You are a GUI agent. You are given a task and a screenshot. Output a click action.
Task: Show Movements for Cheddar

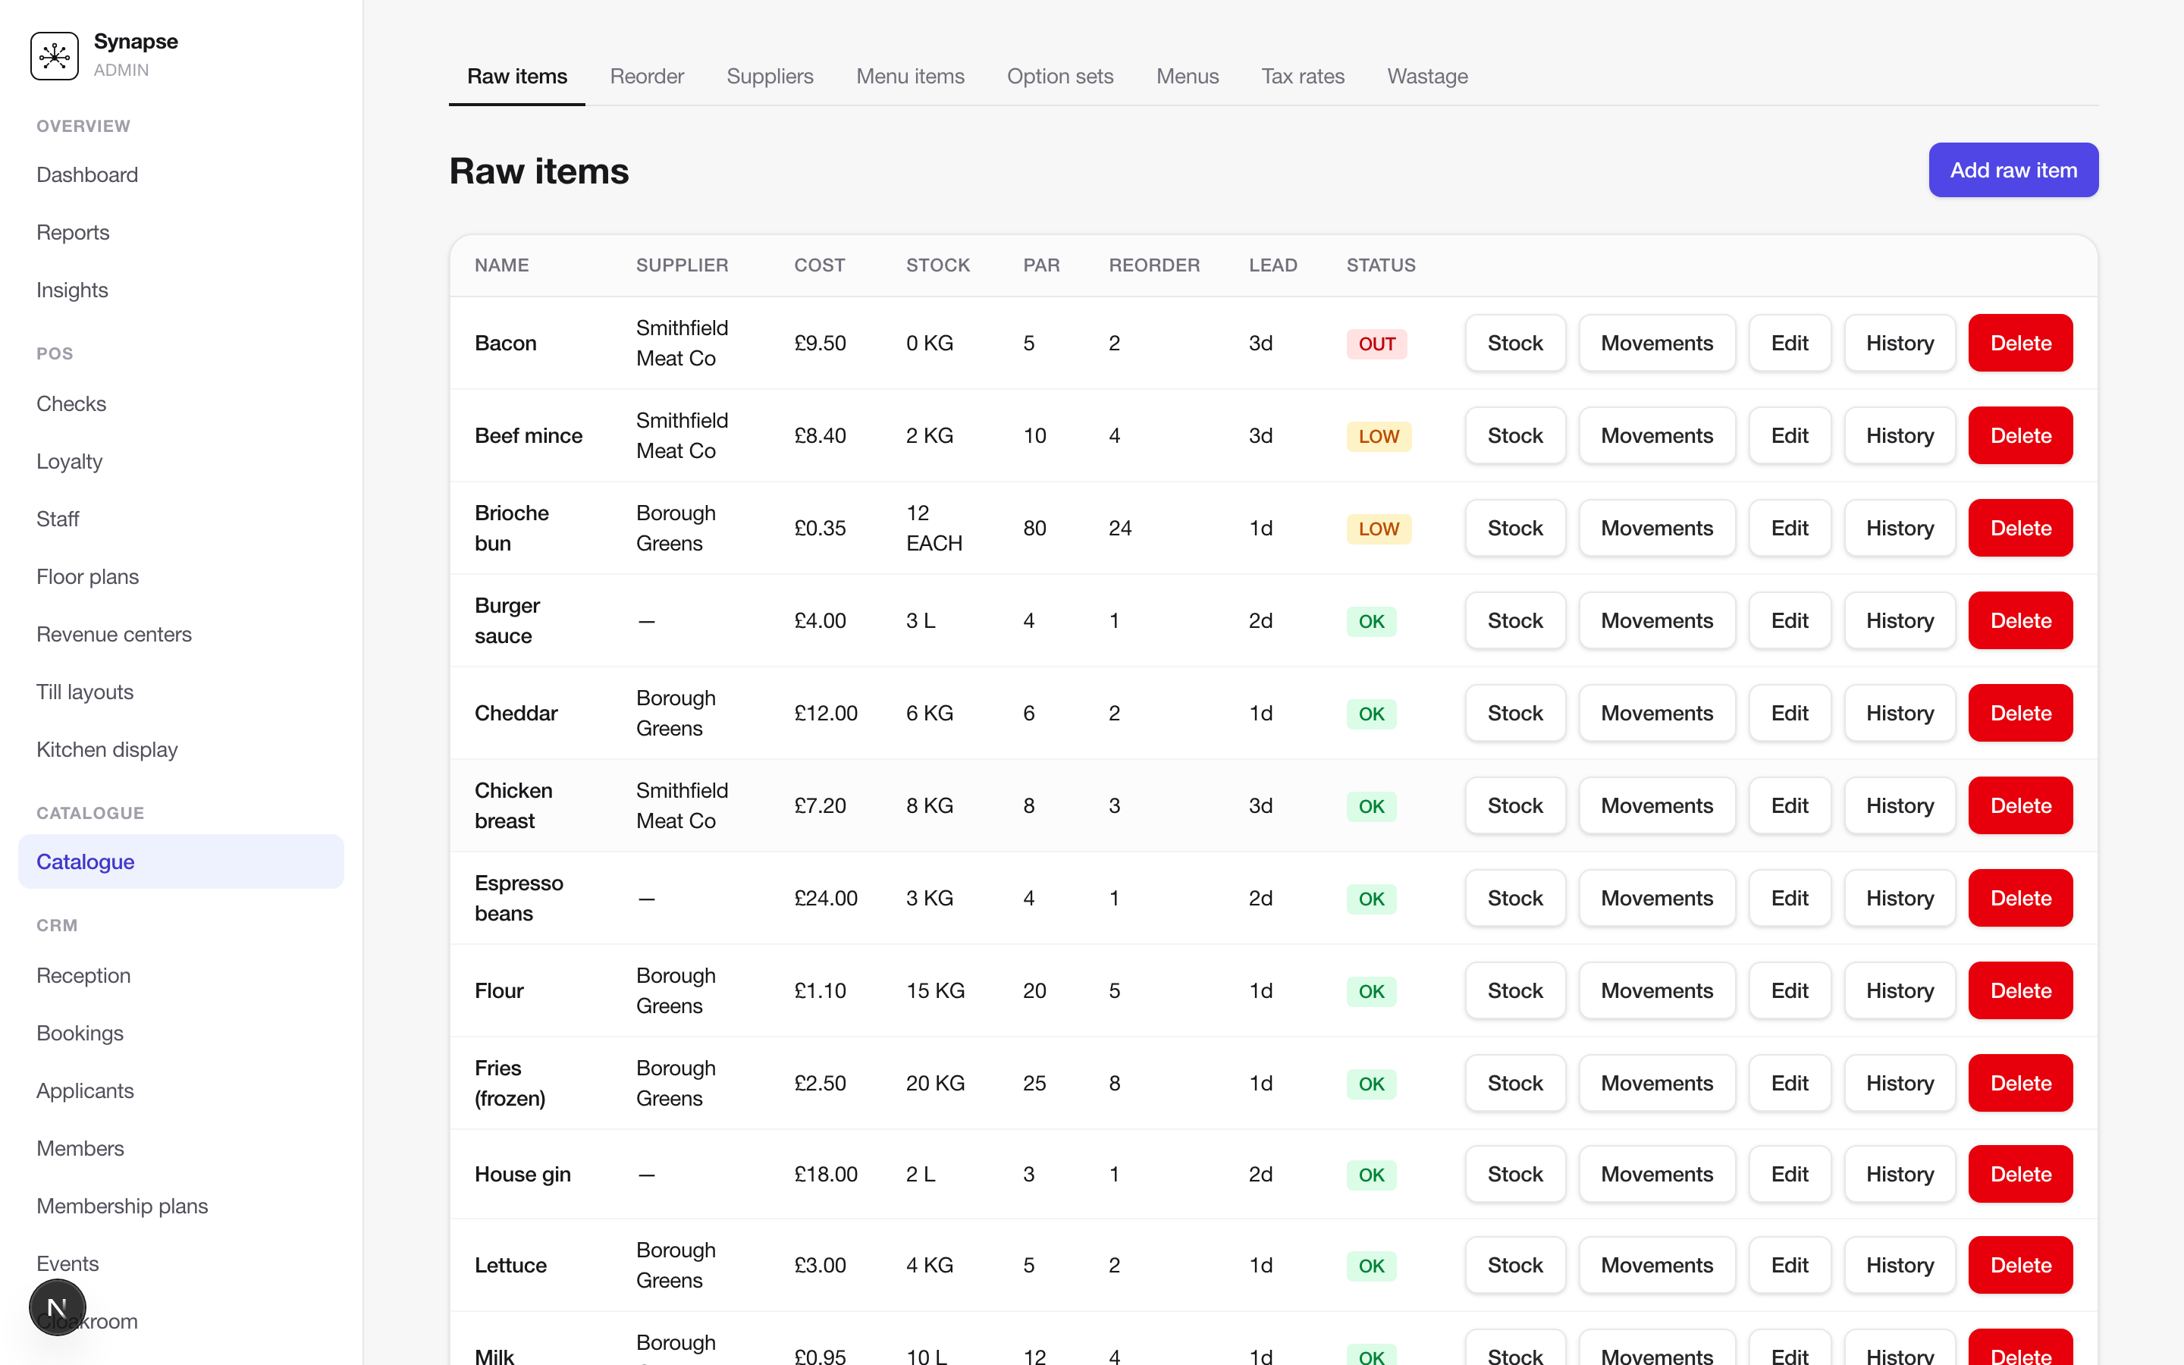[x=1656, y=713]
